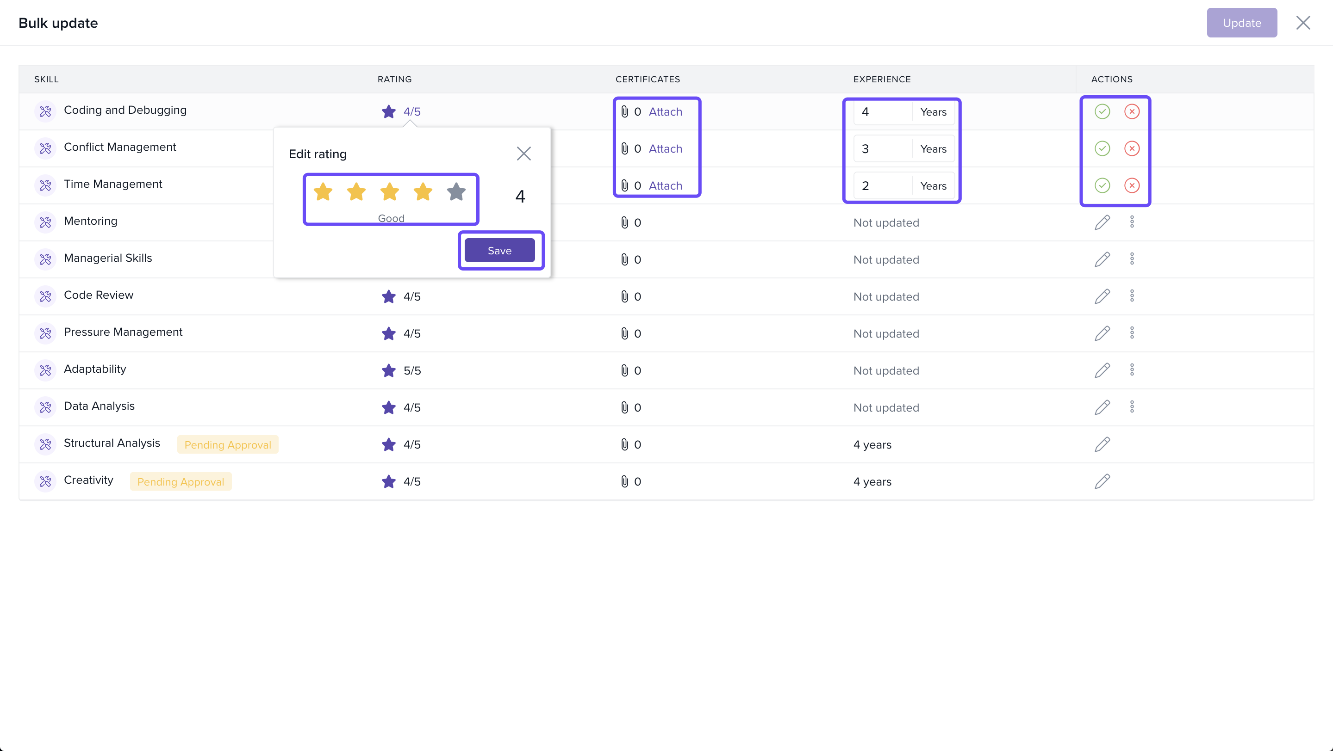
Task: Open the Coding and Debugging 4/5 rating
Action: tap(411, 111)
